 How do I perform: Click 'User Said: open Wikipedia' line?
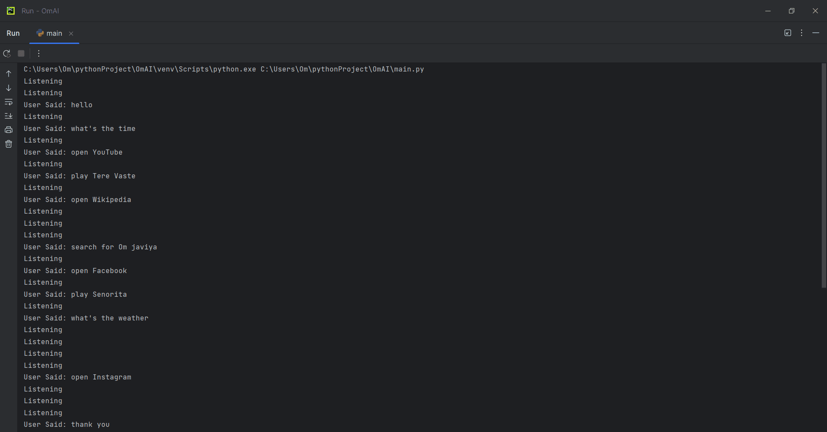click(x=78, y=200)
